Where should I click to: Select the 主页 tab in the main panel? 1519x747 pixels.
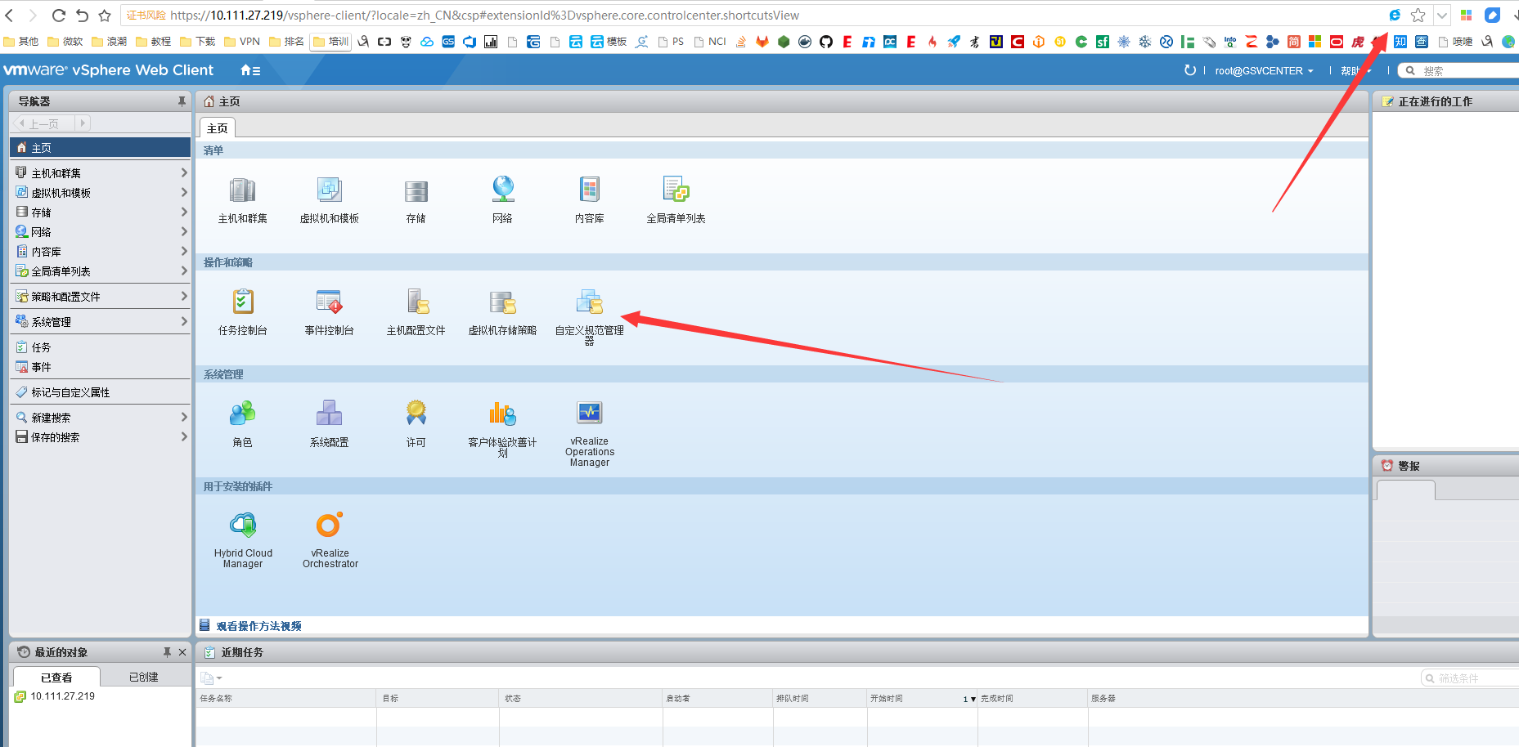point(218,128)
